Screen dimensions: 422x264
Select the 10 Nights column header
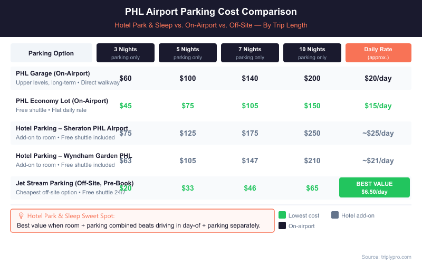tap(312, 53)
